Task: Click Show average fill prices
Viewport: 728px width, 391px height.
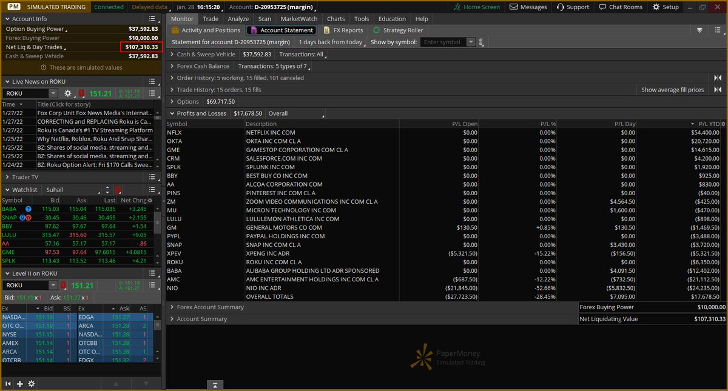Action: point(673,90)
